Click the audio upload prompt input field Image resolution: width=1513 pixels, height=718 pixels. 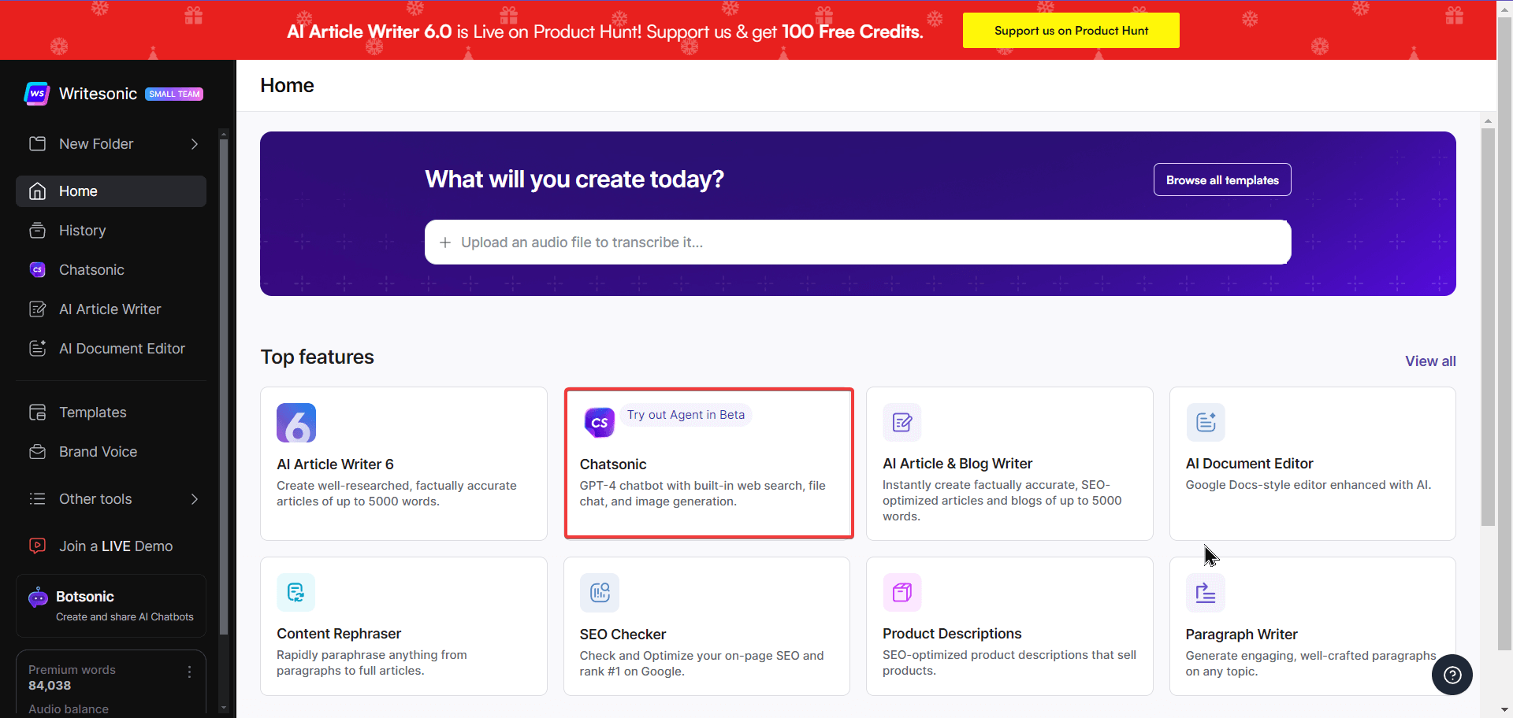click(x=857, y=242)
